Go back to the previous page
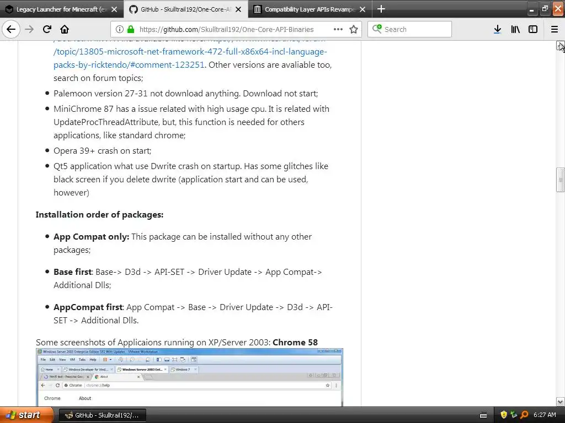The image size is (565, 423). [11, 29]
